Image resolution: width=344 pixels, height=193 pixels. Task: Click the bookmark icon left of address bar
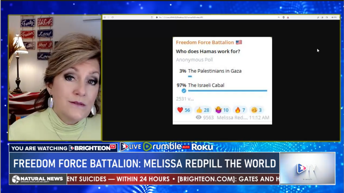(x=152, y=17)
